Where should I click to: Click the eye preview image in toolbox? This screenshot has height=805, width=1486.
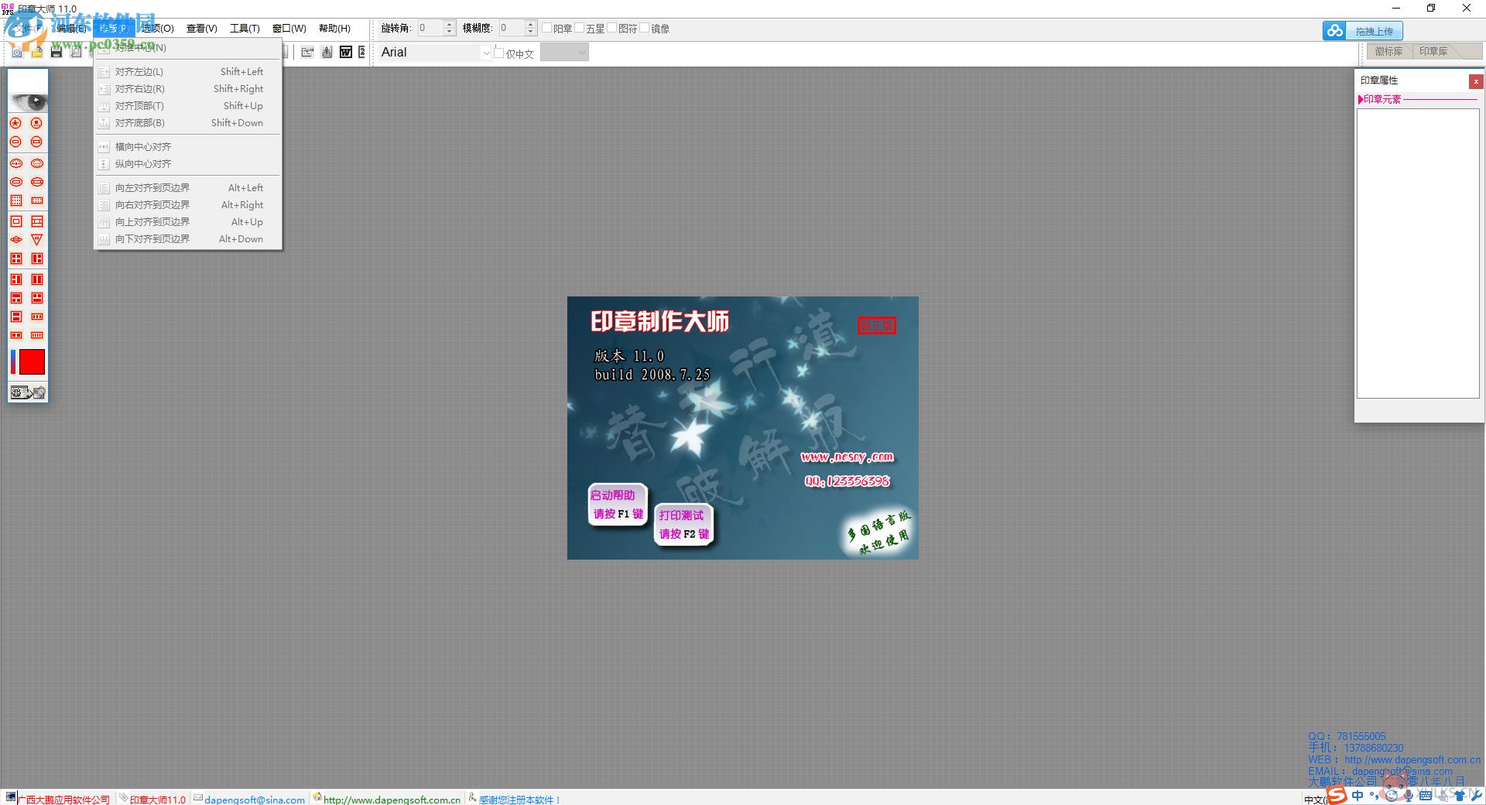tap(29, 101)
